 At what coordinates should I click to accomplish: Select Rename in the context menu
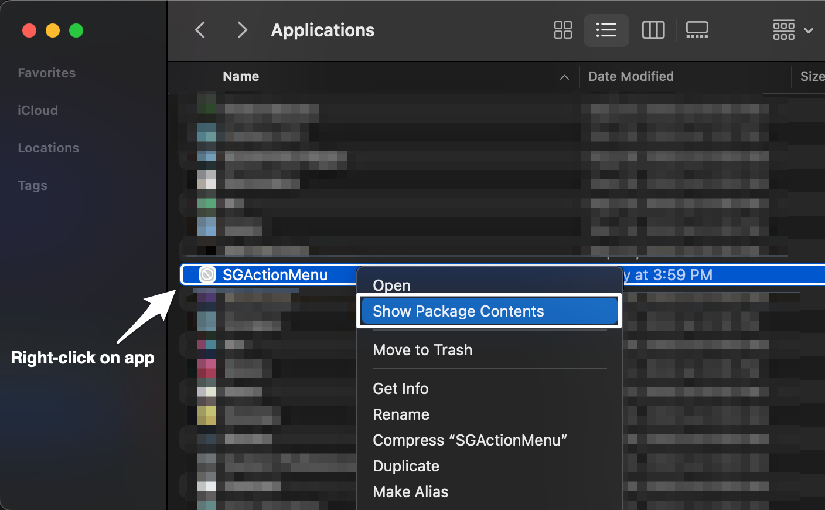[x=401, y=414]
